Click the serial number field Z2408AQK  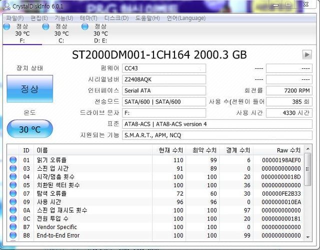coord(164,79)
